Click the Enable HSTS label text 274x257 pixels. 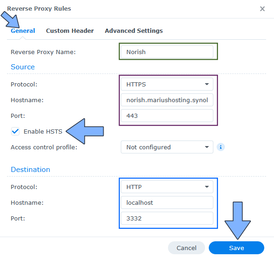[x=43, y=131]
